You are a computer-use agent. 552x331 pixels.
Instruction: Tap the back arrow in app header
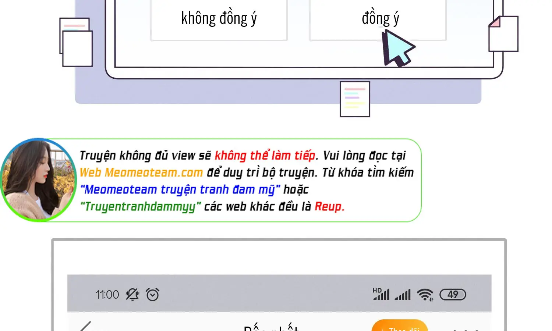[85, 326]
